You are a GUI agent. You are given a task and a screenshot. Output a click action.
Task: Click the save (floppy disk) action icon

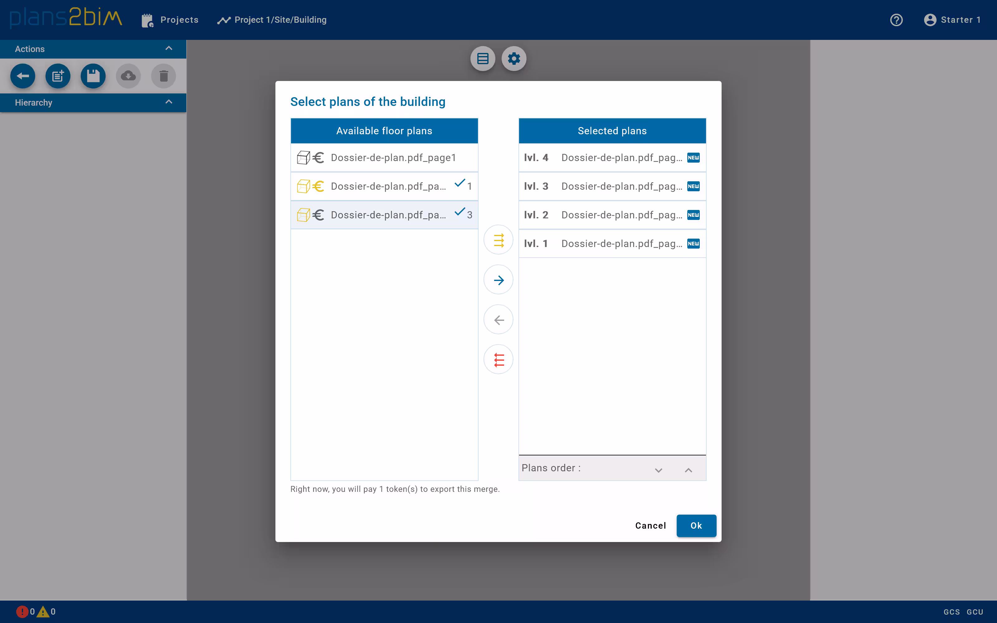(93, 76)
